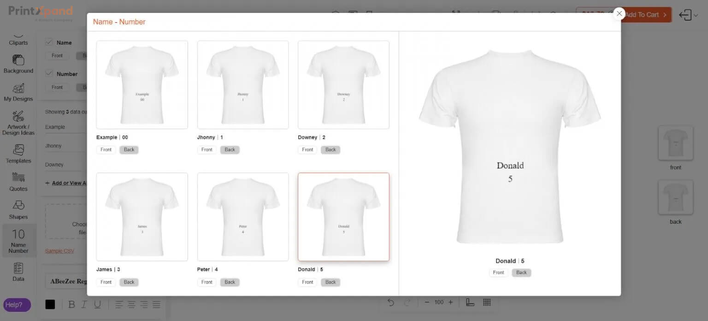The width and height of the screenshot is (708, 321).
Task: Open My Designs in sidebar
Action: click(x=18, y=92)
